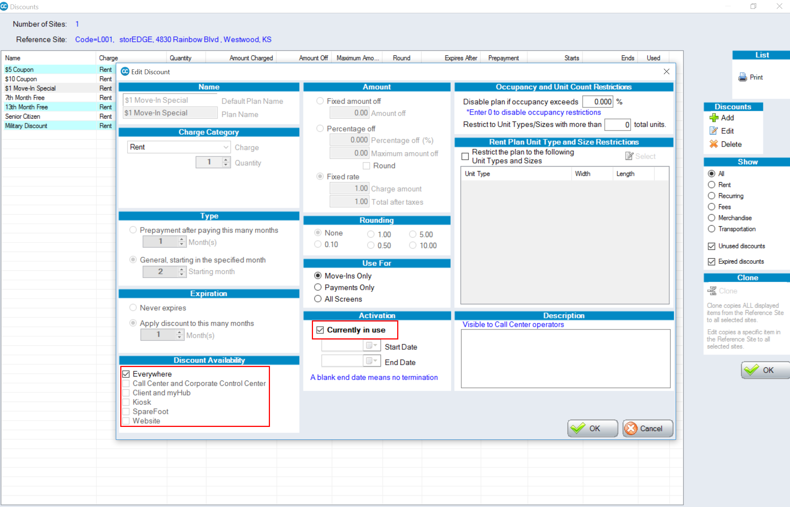Select Show All filter radio button

tap(712, 173)
